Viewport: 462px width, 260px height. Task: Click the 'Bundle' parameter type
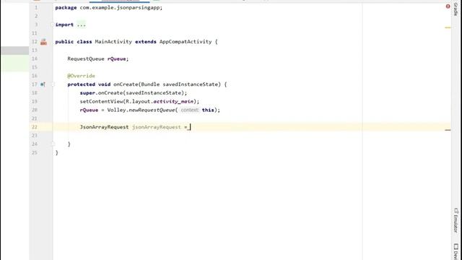tap(150, 84)
